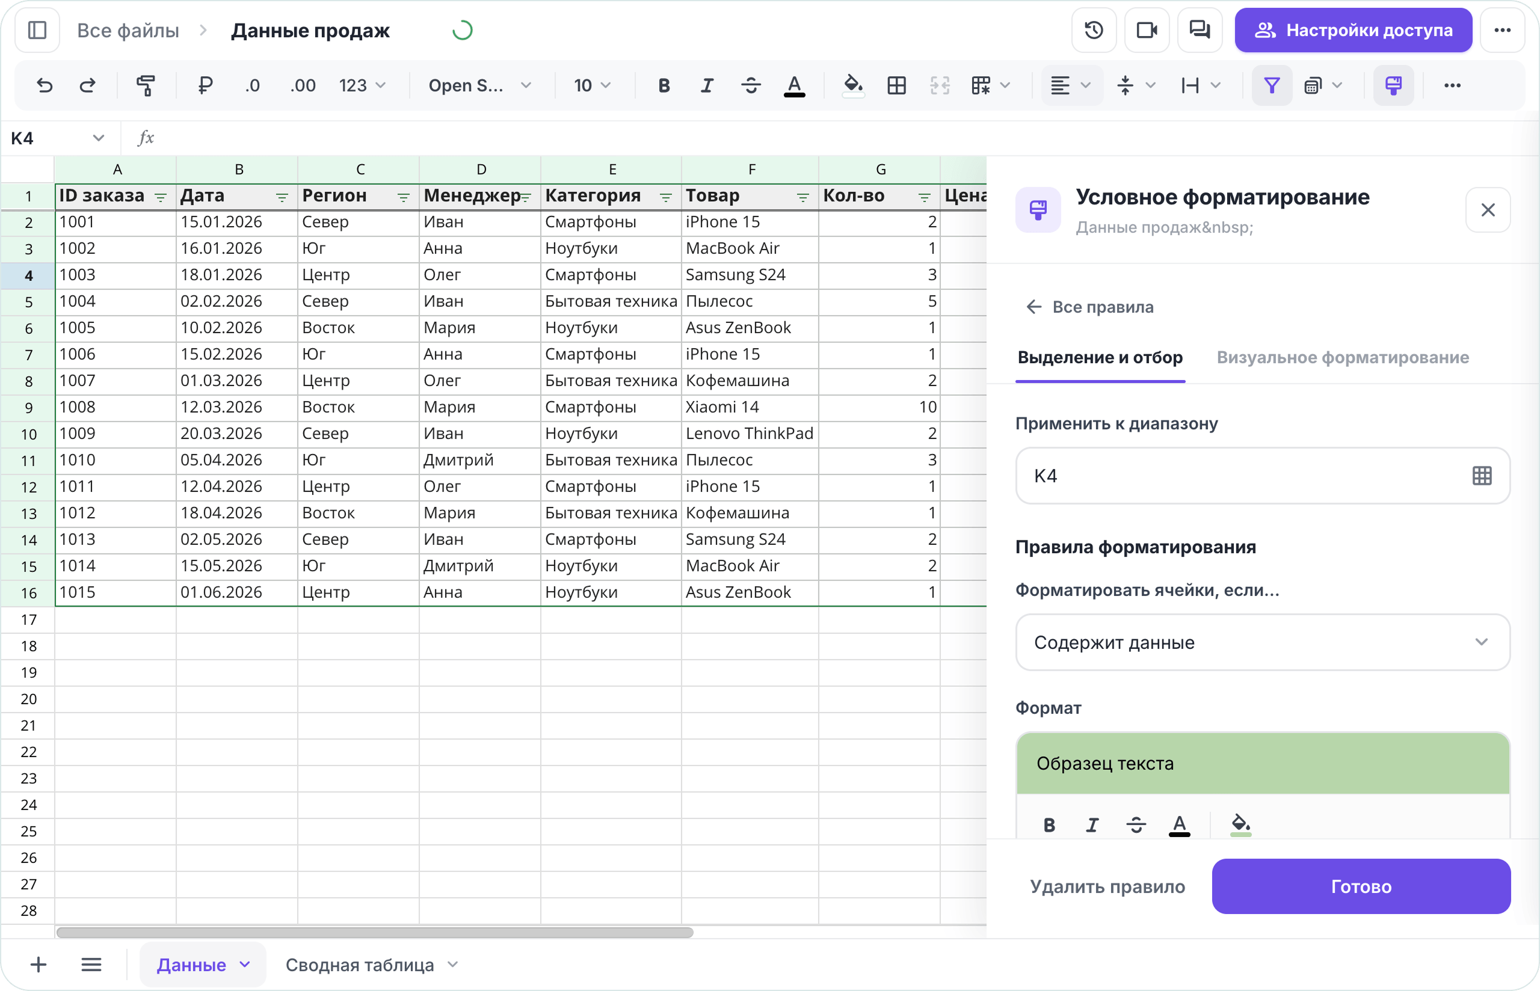Apply ruble currency format
This screenshot has width=1540, height=991.
pos(205,85)
